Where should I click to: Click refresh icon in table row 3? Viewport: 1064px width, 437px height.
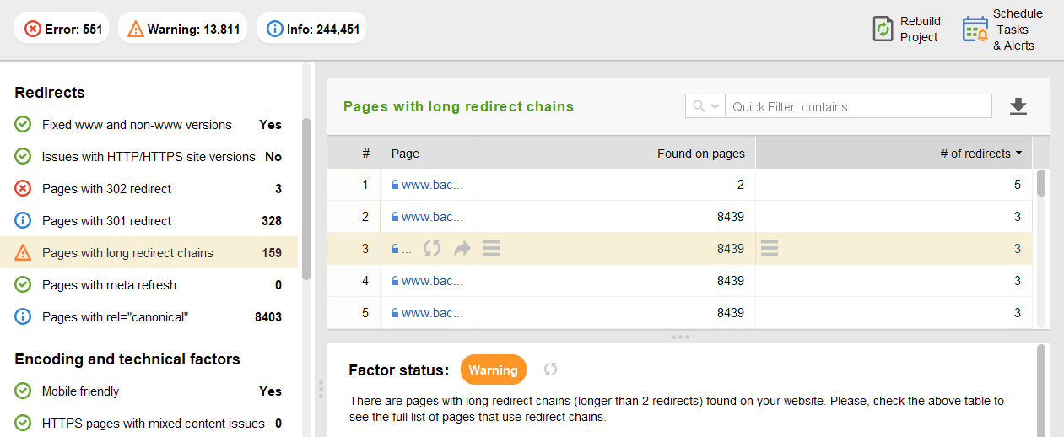click(432, 248)
